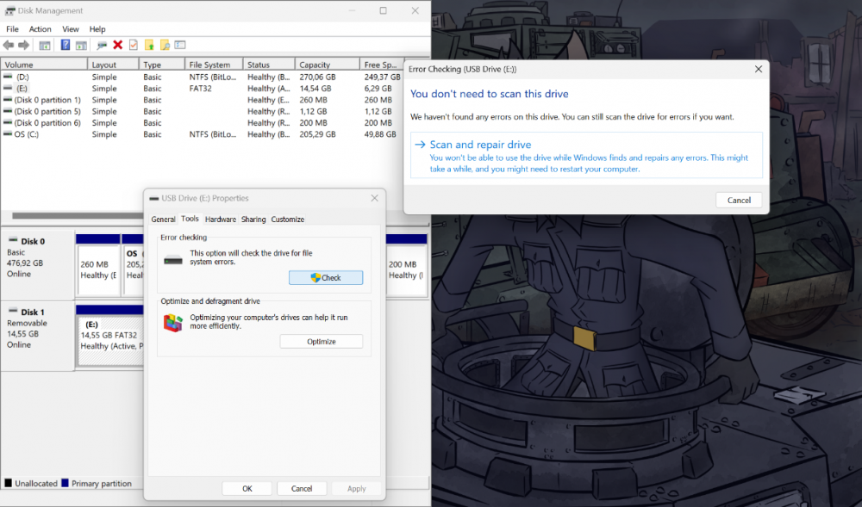The width and height of the screenshot is (862, 507).
Task: Sort by the Status column header
Action: pos(269,65)
